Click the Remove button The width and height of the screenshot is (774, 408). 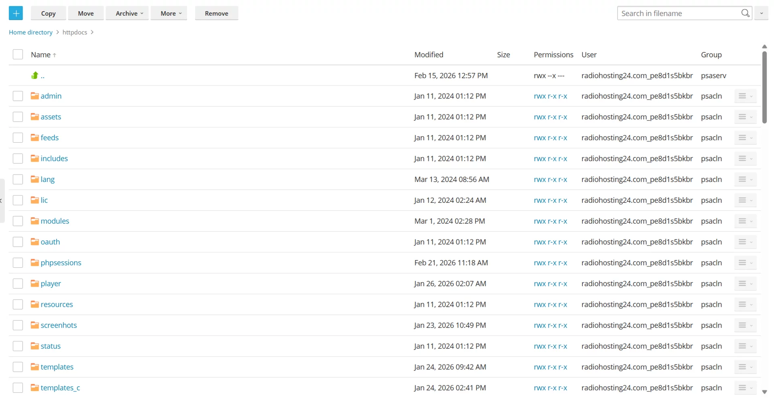(x=216, y=13)
